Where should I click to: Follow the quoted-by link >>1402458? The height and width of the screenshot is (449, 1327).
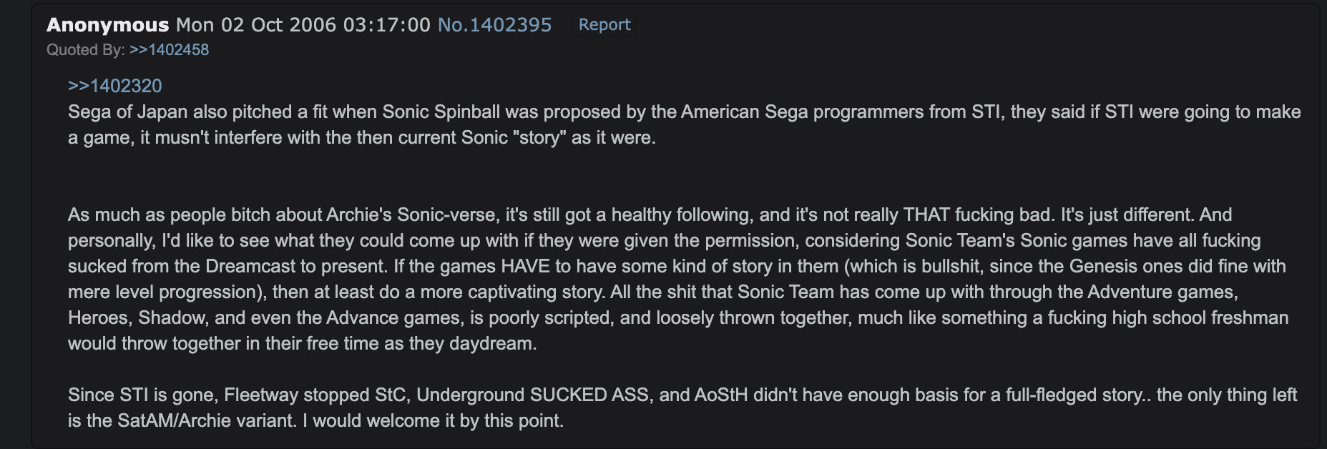(169, 50)
